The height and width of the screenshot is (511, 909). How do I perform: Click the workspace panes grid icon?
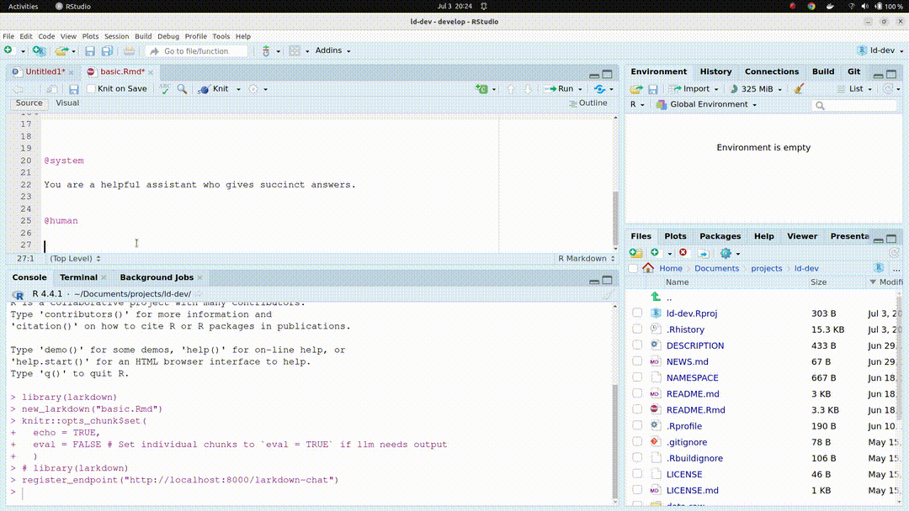[295, 51]
